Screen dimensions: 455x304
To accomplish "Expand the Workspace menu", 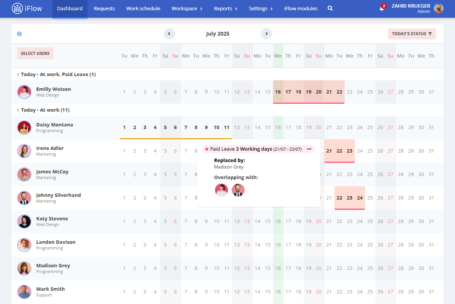I will coord(187,8).
